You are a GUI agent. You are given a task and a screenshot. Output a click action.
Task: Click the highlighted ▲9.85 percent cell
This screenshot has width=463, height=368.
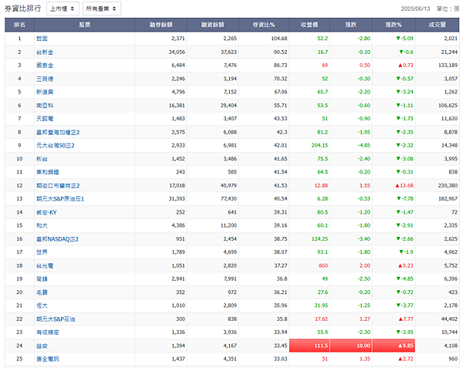394,346
